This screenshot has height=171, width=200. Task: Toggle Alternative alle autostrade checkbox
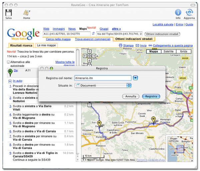[x=8, y=62]
